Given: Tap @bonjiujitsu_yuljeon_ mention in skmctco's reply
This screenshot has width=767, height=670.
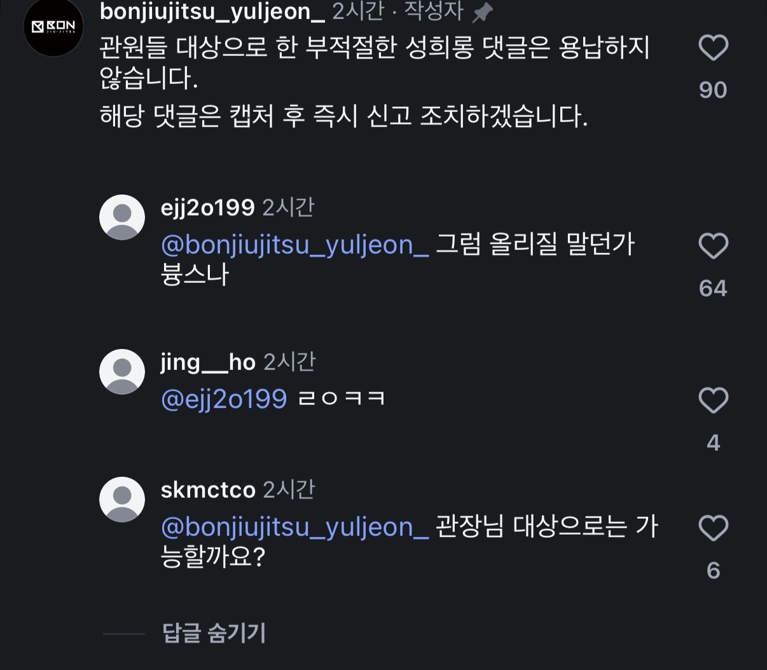Looking at the screenshot, I should (x=294, y=527).
